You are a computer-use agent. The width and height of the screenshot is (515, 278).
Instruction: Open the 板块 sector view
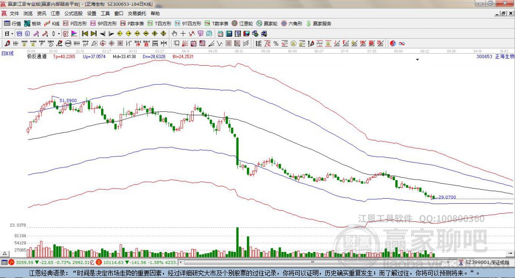33,24
